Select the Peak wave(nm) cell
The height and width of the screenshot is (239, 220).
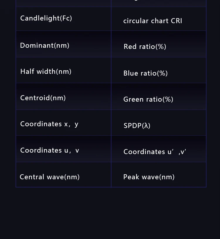[149, 177]
